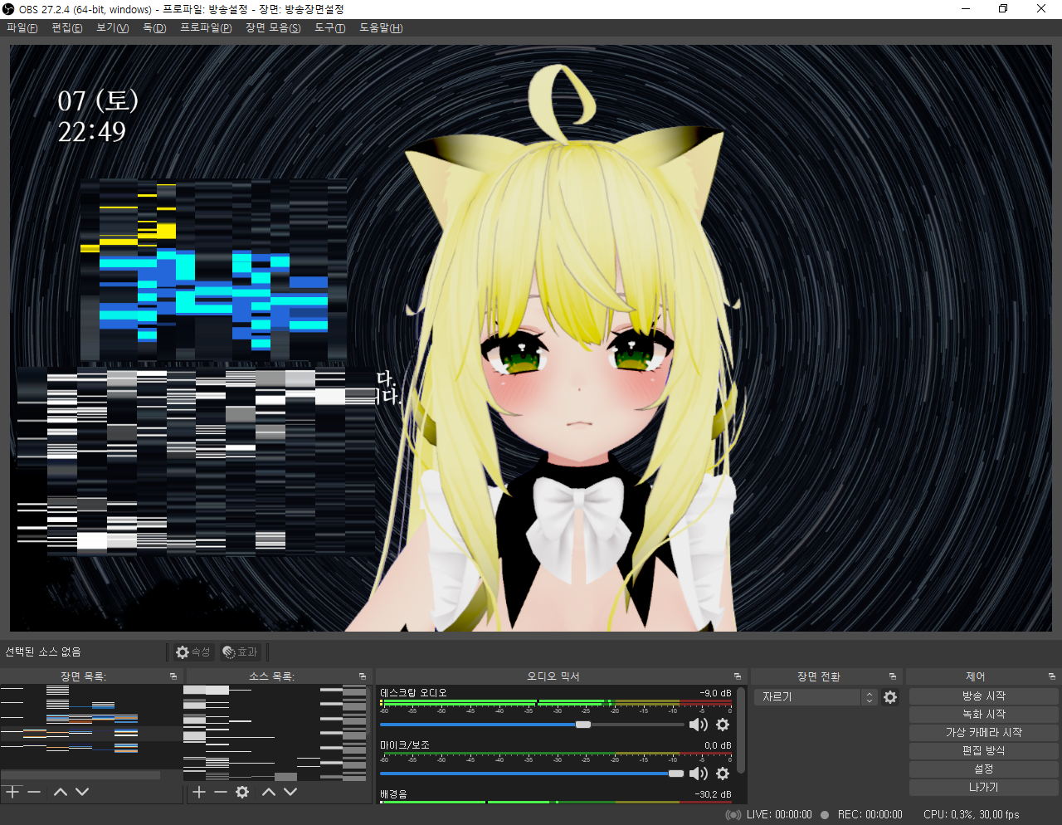Click the 마이크/보조 volume slider
Viewport: 1062px width, 825px height.
pos(532,774)
